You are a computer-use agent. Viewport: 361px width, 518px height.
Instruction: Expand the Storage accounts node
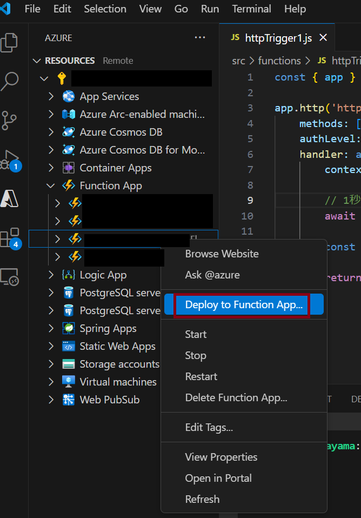click(51, 364)
